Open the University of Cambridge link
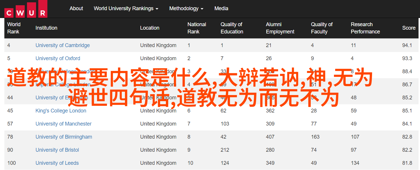Viewport: 420px width, 170px height. click(62, 45)
